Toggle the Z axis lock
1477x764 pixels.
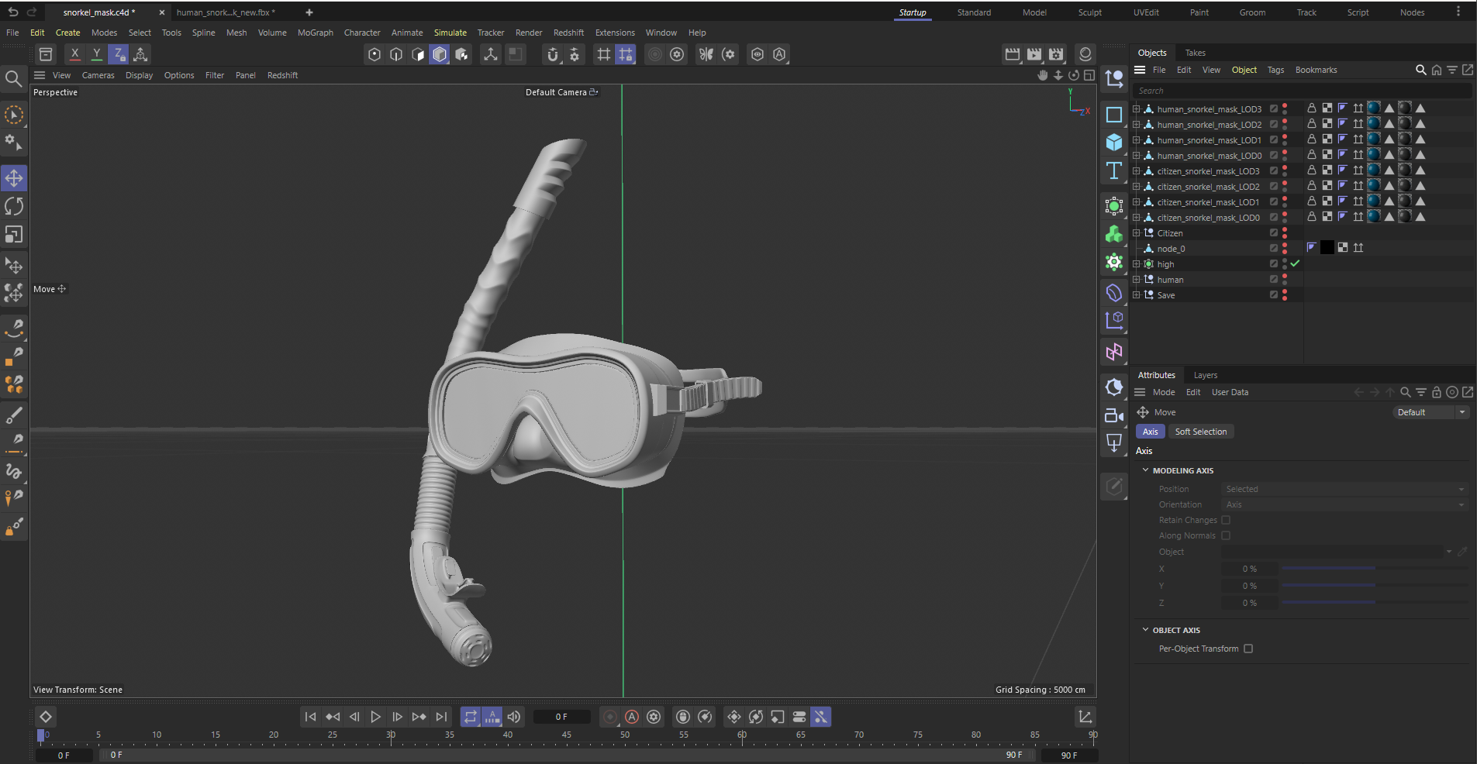118,54
